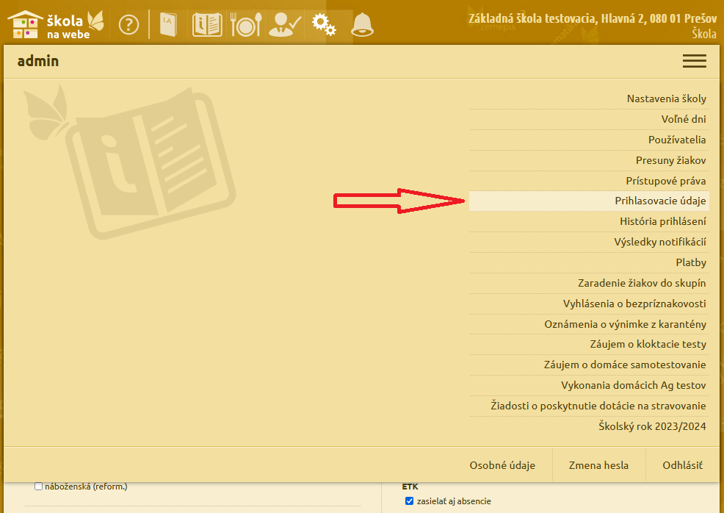Click the admin username heading
This screenshot has width=724, height=513.
38,61
